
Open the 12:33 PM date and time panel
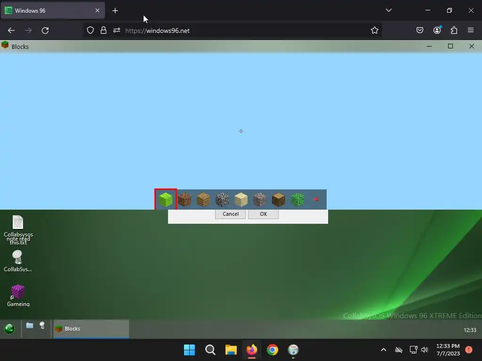click(448, 350)
